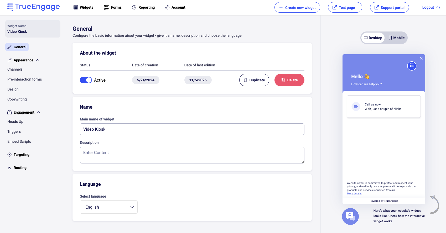Screen dimensions: 446x233
Task: Switch preview to Mobile view
Action: (x=396, y=38)
